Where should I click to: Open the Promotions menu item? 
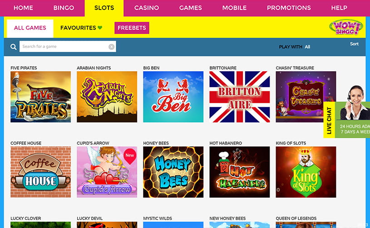(289, 8)
